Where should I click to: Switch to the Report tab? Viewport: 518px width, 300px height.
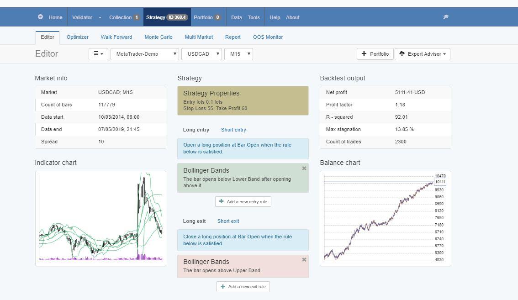coord(233,37)
